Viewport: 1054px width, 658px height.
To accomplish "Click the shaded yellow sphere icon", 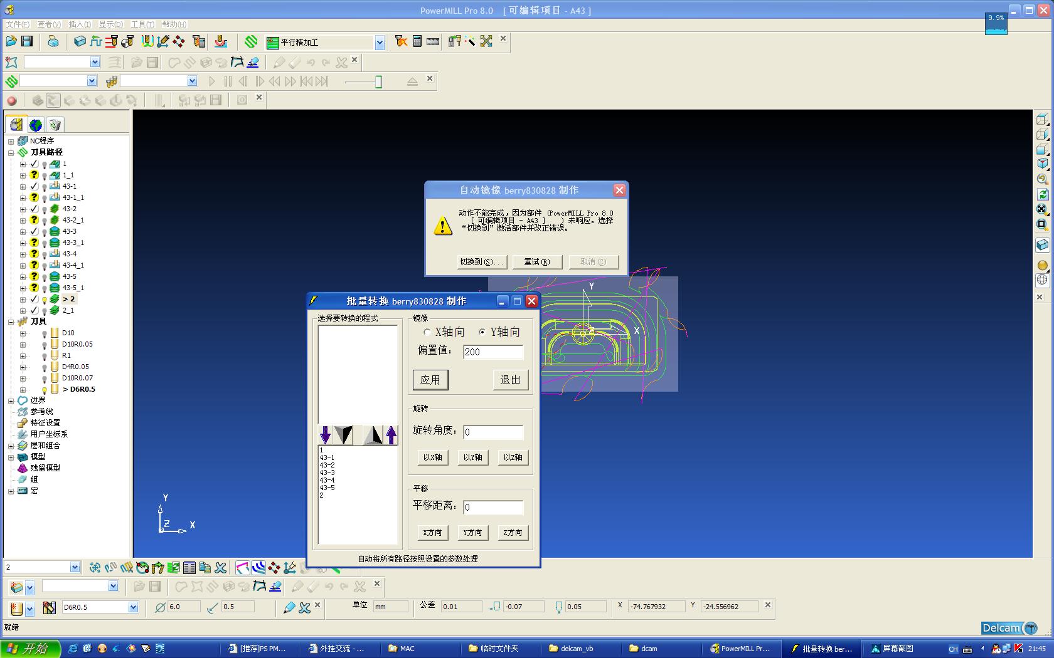I will click(1042, 265).
